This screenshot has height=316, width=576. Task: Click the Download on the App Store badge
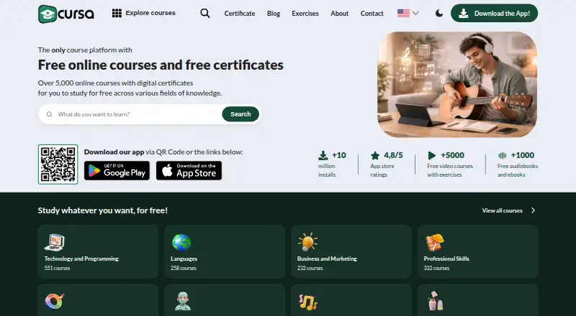pyautogui.click(x=189, y=170)
